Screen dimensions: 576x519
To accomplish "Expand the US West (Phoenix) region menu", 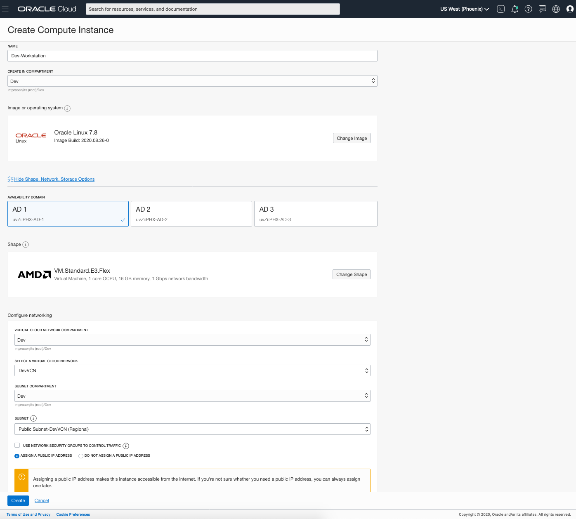I will pyautogui.click(x=464, y=9).
